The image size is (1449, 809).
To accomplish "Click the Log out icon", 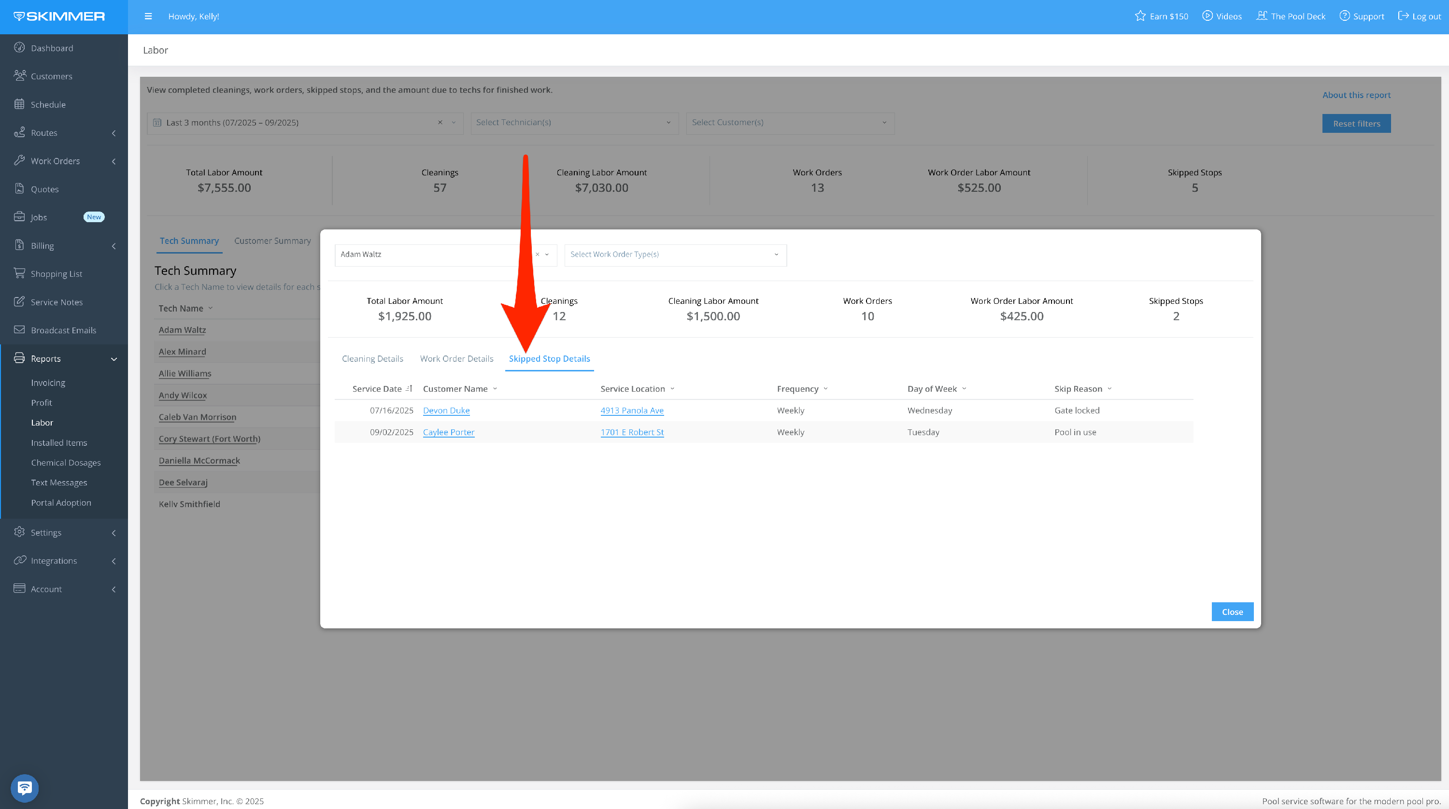I will tap(1404, 16).
